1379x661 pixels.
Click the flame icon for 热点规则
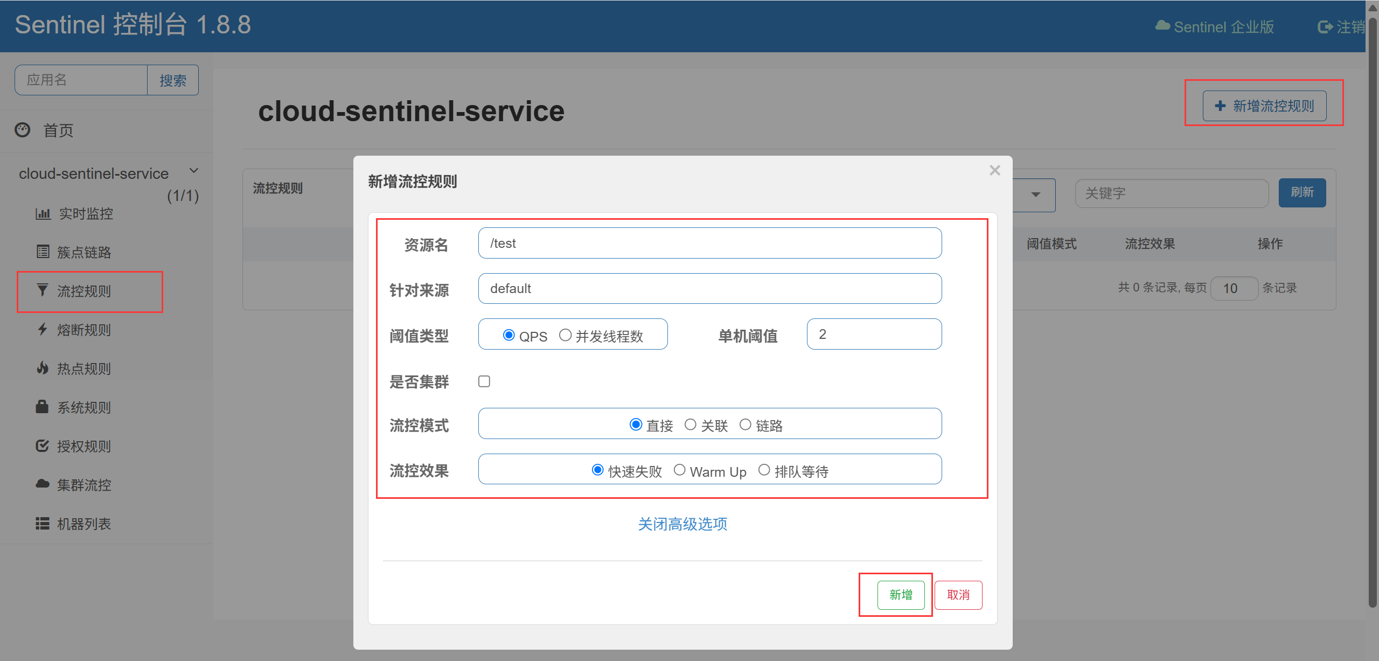point(43,368)
